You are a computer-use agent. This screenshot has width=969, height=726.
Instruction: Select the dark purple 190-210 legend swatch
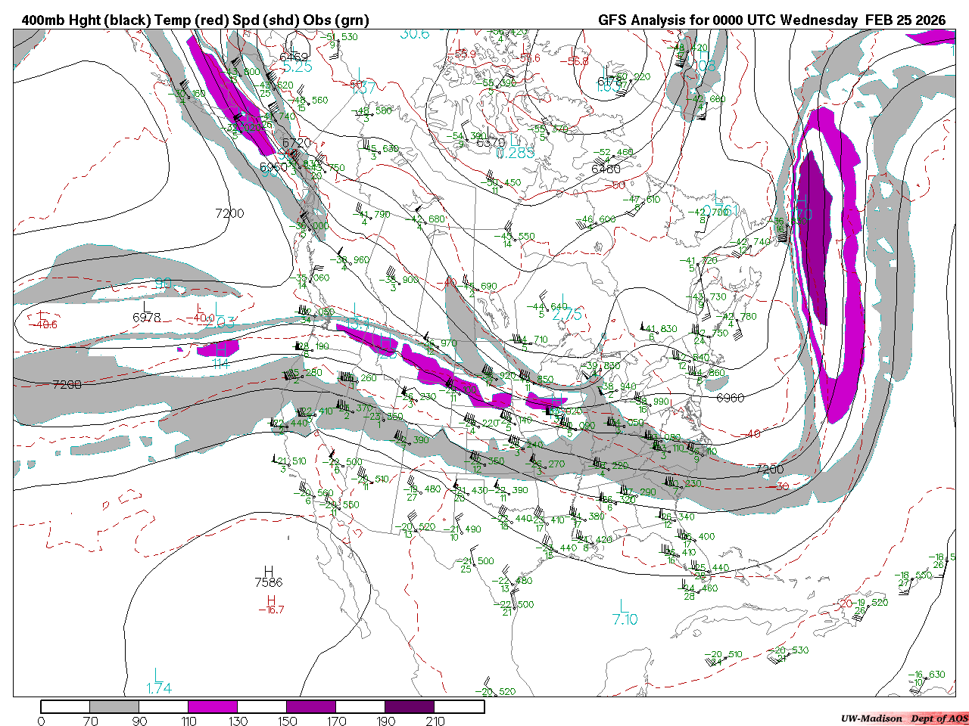[x=410, y=706]
